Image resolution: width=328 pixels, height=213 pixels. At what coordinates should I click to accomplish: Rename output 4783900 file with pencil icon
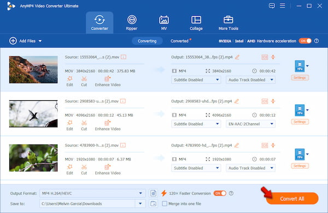[x=237, y=145]
